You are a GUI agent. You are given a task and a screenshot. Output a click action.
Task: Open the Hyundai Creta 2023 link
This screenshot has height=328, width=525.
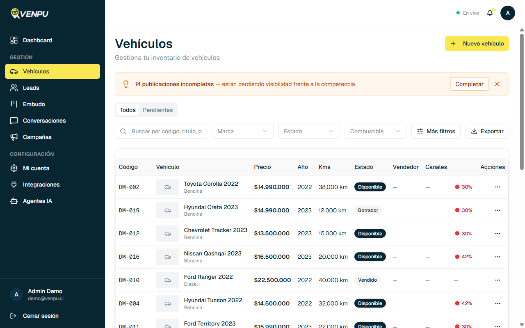[211, 207]
